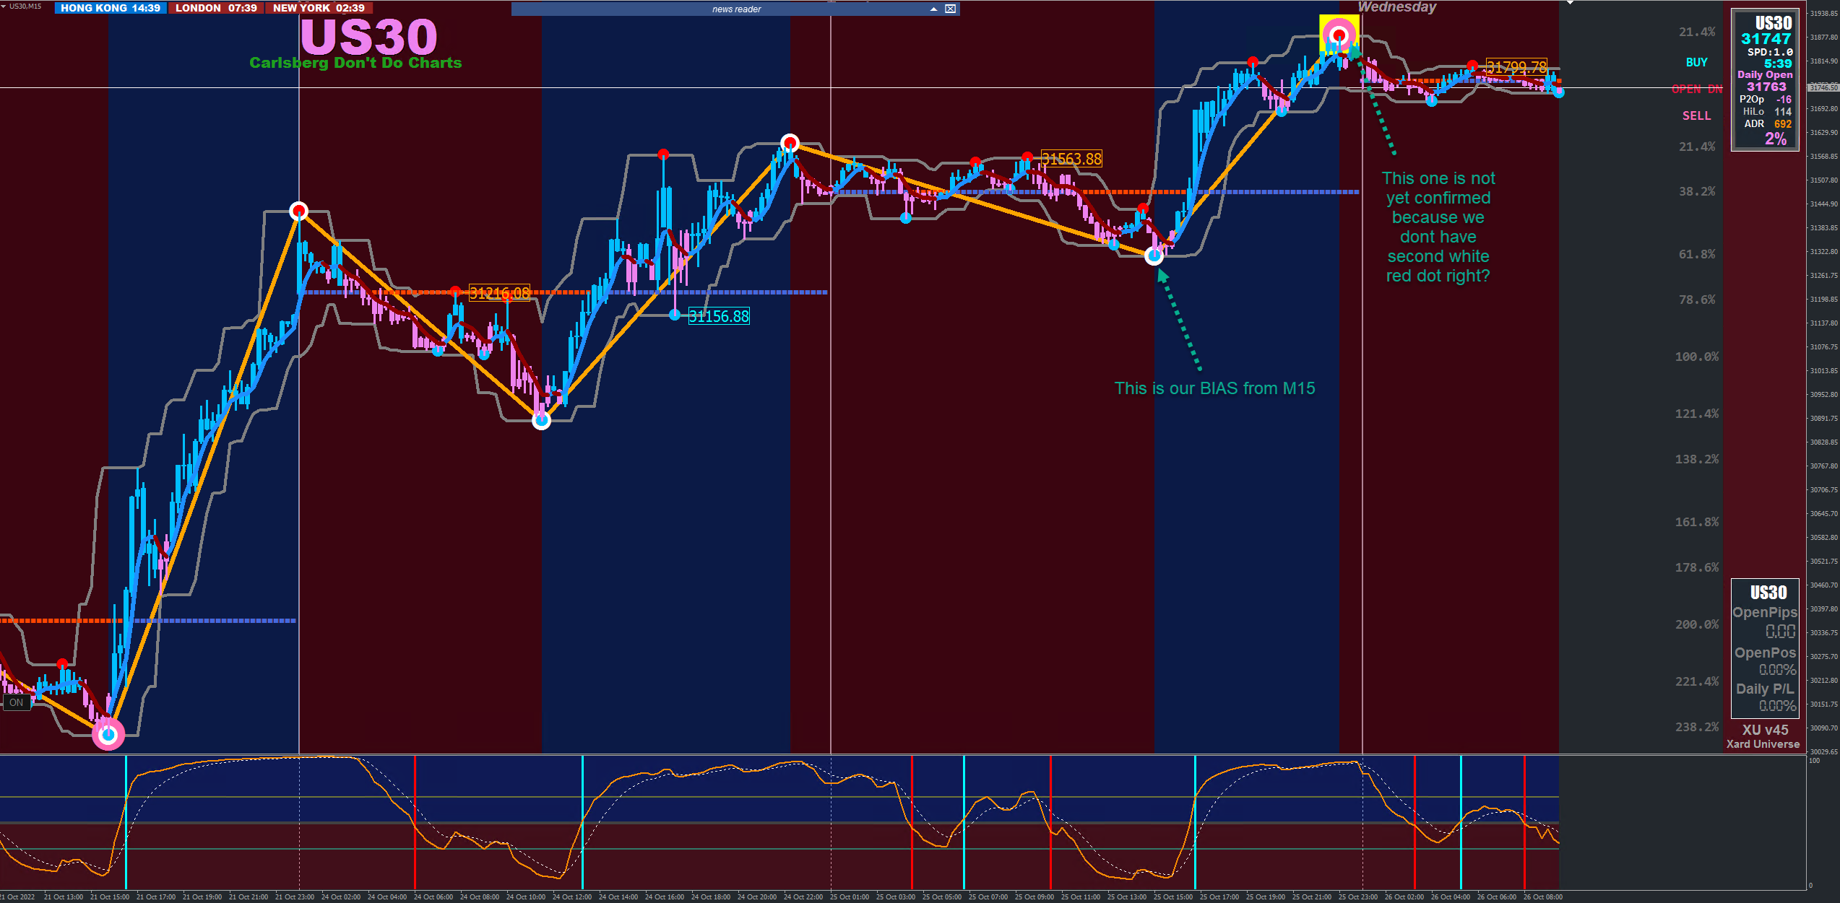This screenshot has height=903, width=1840.
Task: Select the 31156.88 cyan price label
Action: [x=719, y=316]
